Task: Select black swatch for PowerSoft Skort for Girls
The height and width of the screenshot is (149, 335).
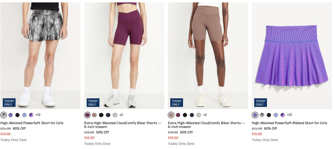Action: (17, 115)
